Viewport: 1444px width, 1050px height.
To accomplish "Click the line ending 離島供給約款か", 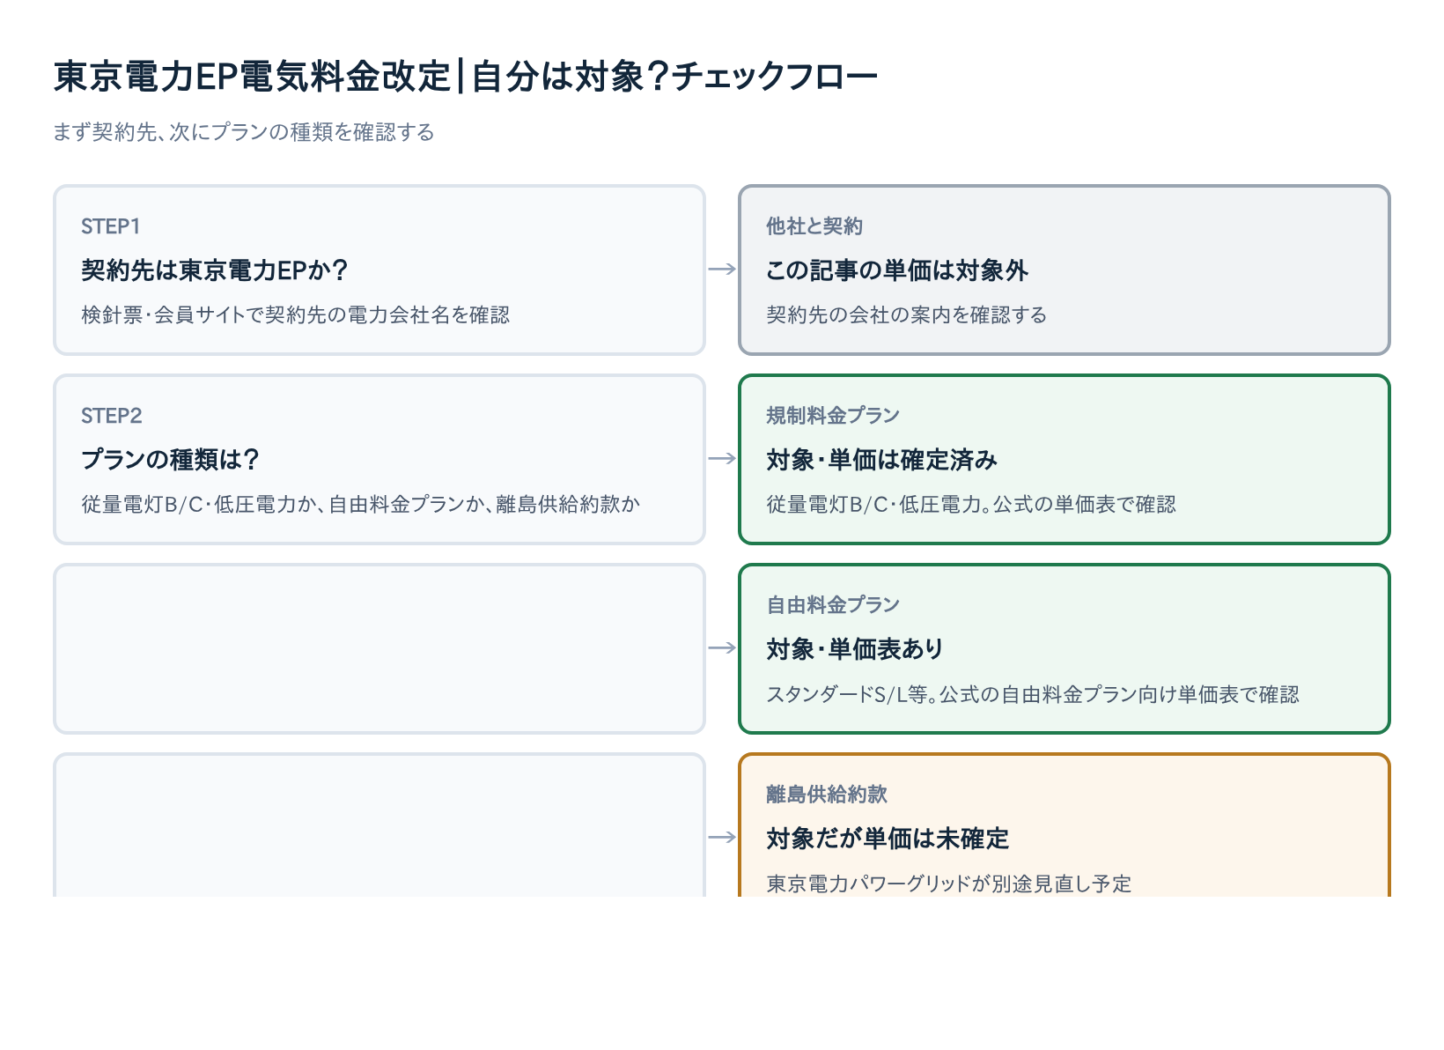I will [361, 505].
